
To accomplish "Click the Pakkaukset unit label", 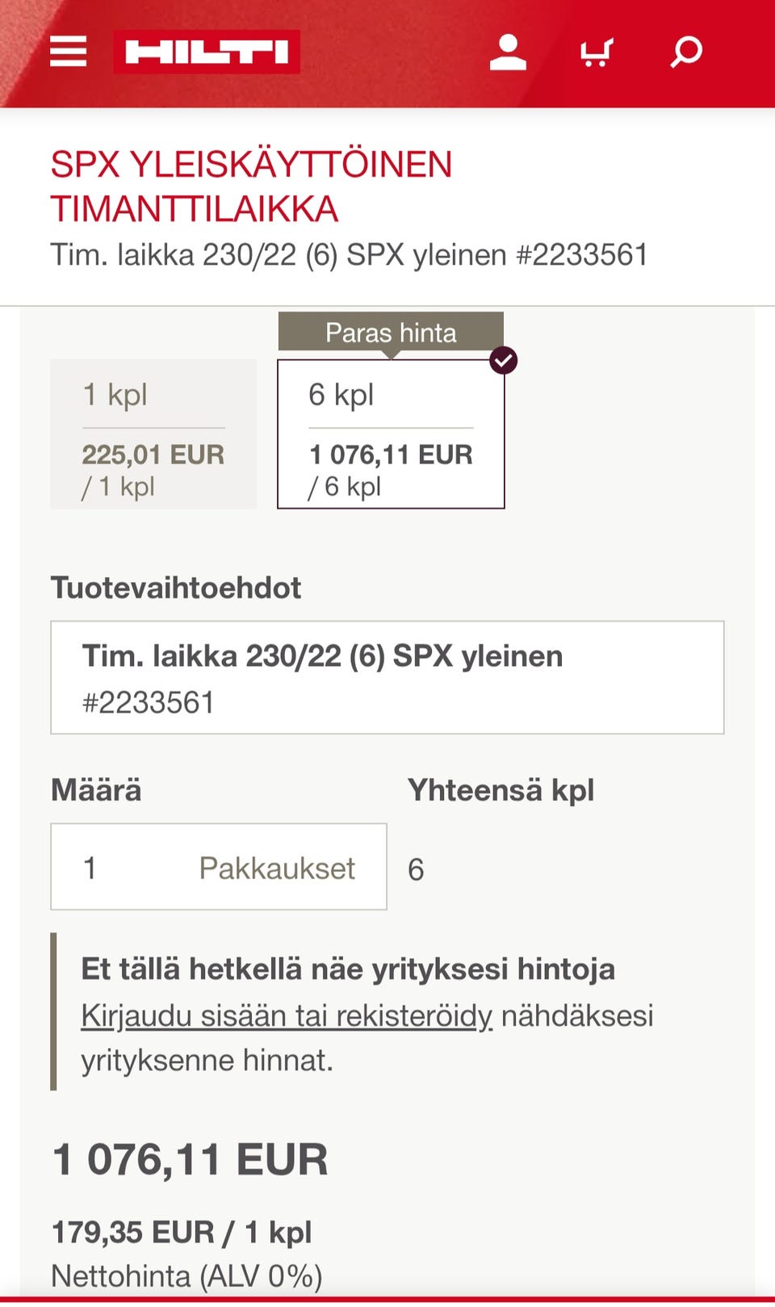I will click(277, 868).
